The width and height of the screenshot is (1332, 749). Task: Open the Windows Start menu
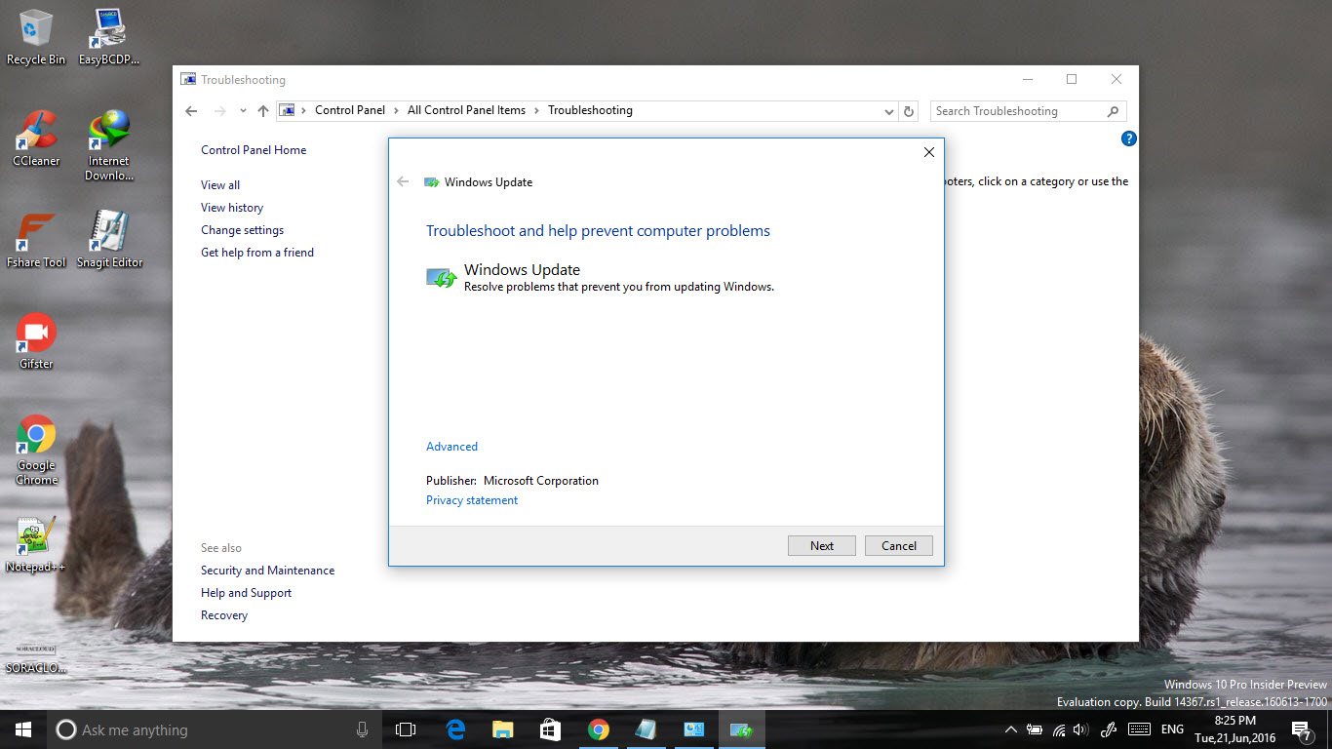23,729
